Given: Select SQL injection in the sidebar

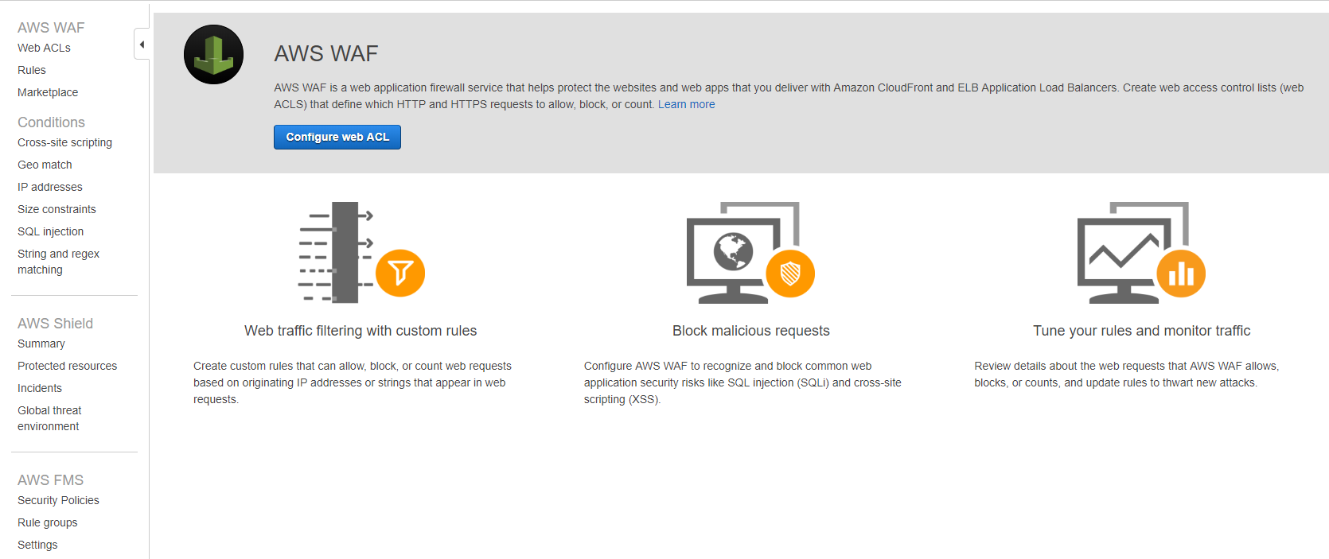Looking at the screenshot, I should coord(50,231).
